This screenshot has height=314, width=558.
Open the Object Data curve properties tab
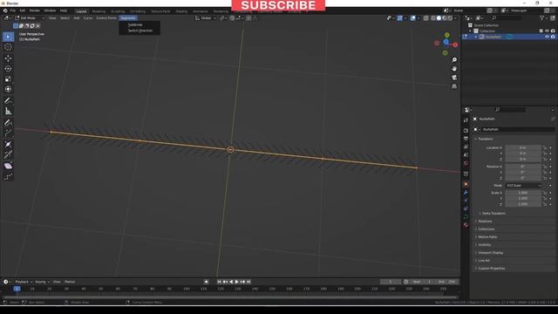[466, 217]
